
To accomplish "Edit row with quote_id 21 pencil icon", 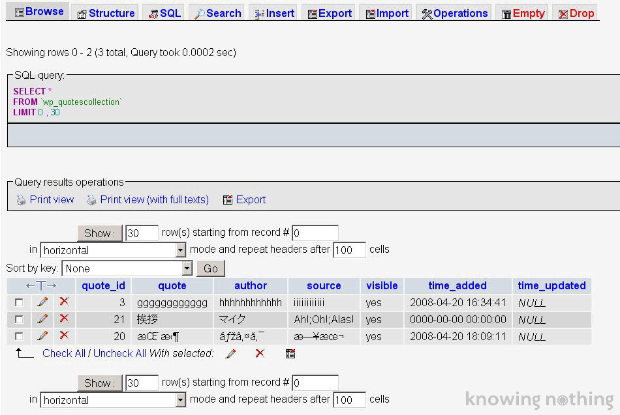I will point(42,319).
